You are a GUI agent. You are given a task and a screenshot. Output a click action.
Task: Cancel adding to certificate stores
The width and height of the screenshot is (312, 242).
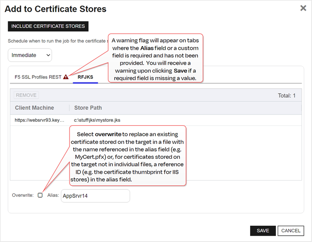291,231
